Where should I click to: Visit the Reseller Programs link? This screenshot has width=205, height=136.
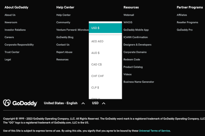(x=188, y=22)
